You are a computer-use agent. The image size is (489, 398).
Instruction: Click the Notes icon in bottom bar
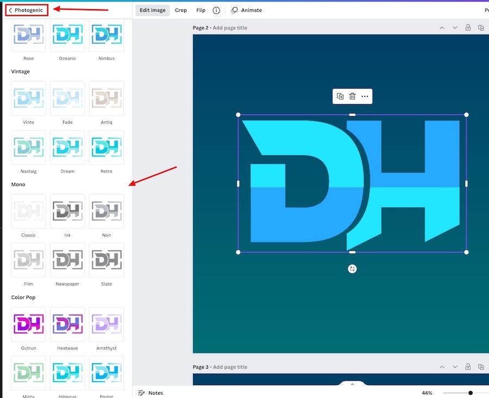click(x=142, y=393)
